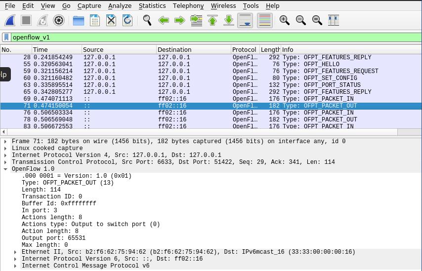Image resolution: width=422 pixels, height=271 pixels.
Task: Select the Output port: 65531 field
Action: click(x=53, y=238)
